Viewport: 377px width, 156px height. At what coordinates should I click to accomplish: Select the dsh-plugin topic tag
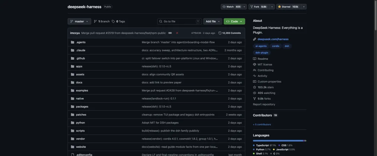(262, 52)
